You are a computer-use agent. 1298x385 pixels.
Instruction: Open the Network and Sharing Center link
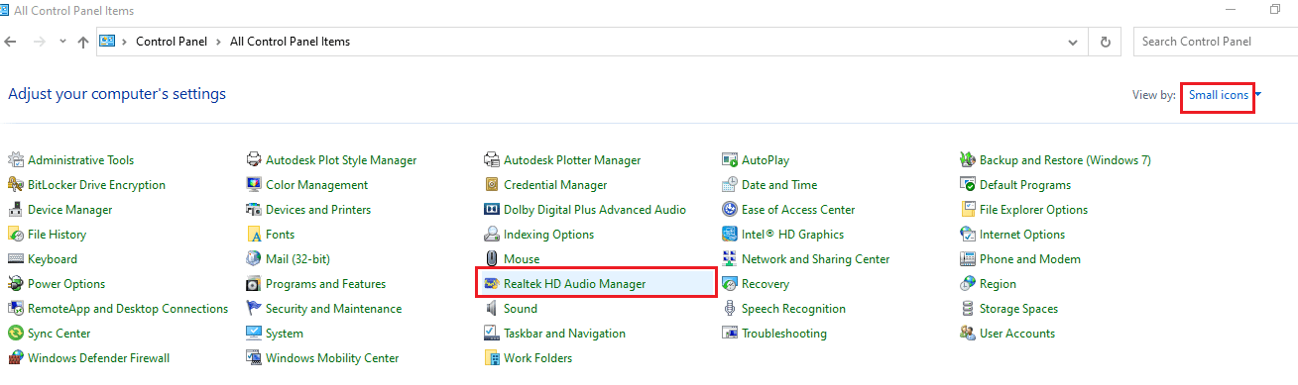(815, 259)
